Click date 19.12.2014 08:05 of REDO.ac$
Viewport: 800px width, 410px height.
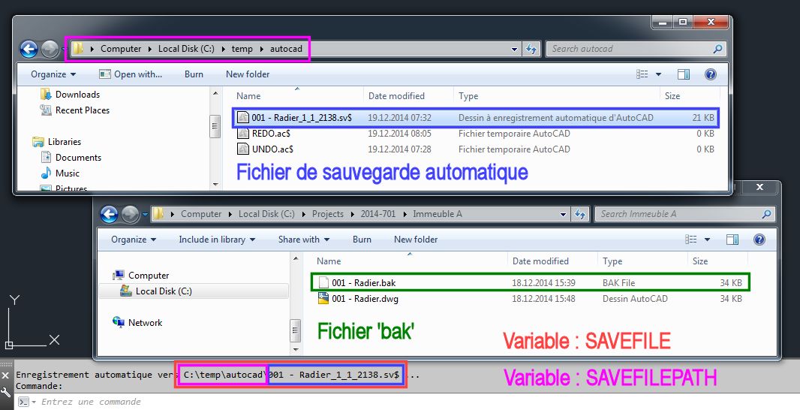click(399, 134)
